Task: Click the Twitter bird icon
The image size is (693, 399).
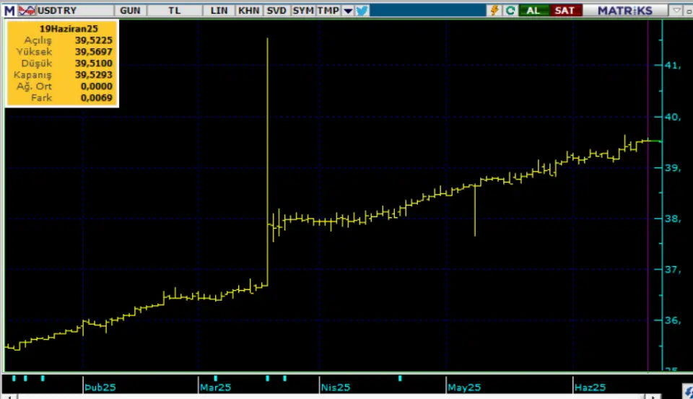Action: (362, 10)
